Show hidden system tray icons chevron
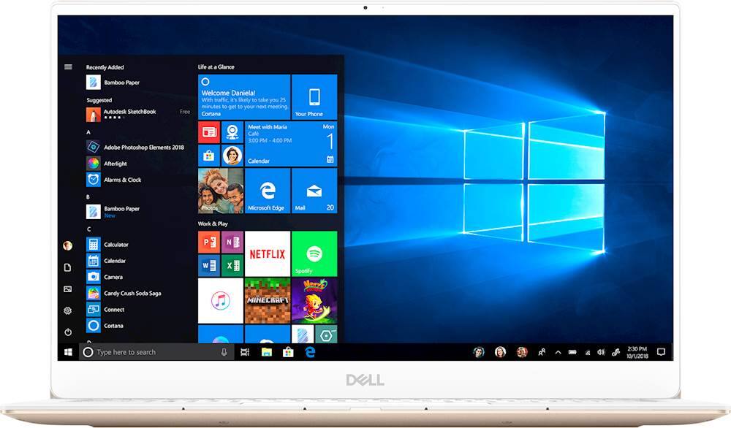Viewport: 731px width, 428px height. coord(558,352)
